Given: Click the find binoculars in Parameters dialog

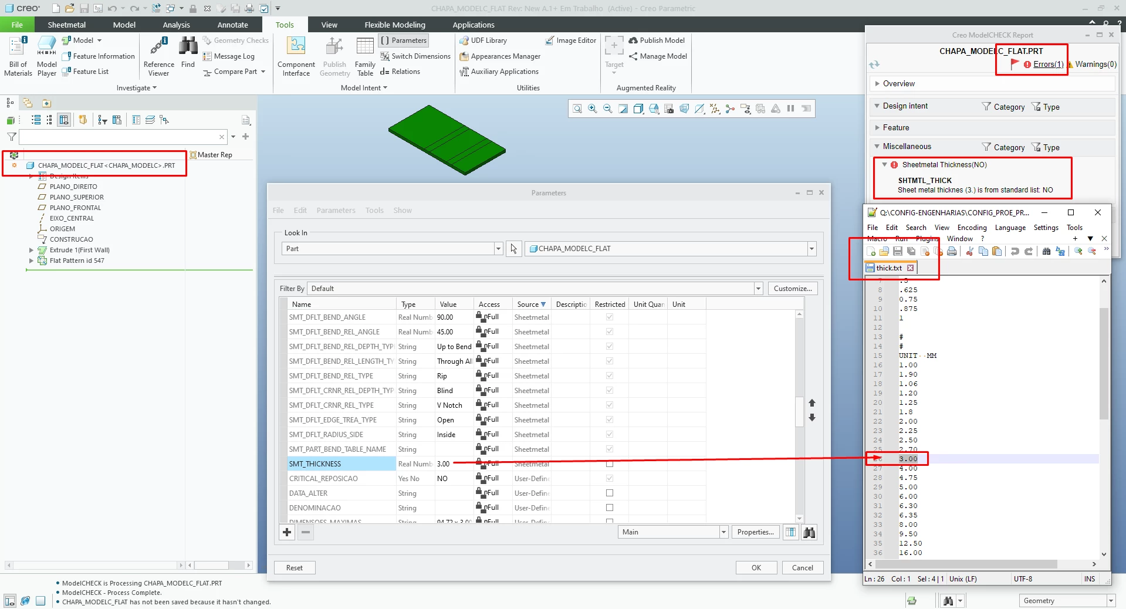Looking at the screenshot, I should [x=809, y=532].
